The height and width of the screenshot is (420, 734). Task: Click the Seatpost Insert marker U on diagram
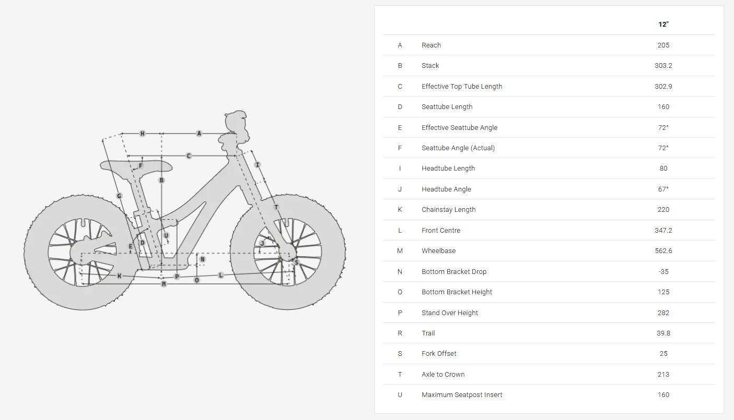pyautogui.click(x=166, y=235)
